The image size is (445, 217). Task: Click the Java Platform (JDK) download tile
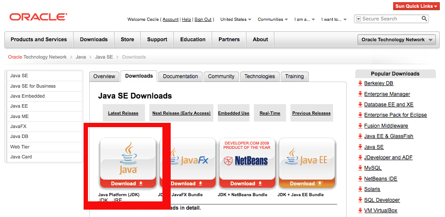pyautogui.click(x=127, y=163)
